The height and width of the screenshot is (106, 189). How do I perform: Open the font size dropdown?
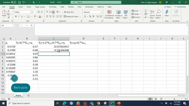pyautogui.click(x=36, y=12)
